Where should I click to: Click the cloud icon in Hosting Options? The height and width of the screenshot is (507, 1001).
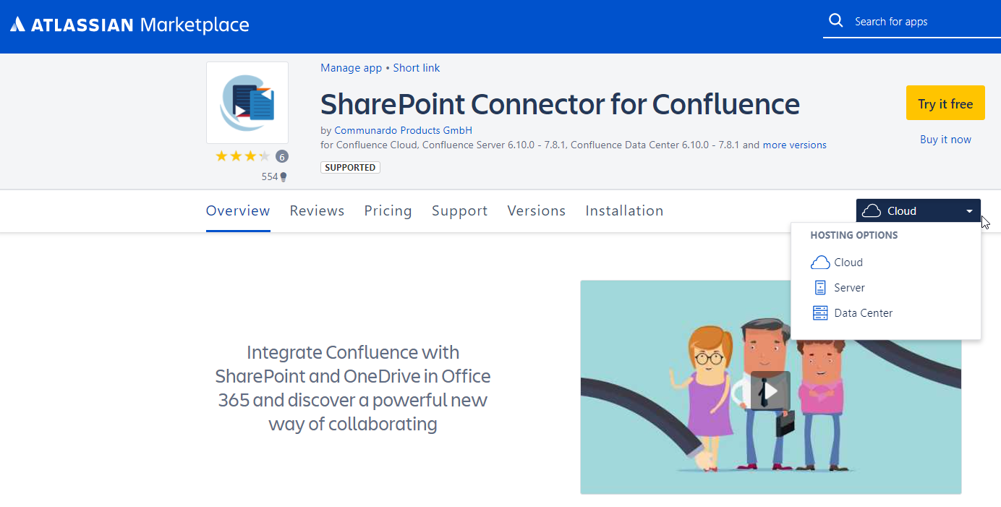click(x=819, y=263)
